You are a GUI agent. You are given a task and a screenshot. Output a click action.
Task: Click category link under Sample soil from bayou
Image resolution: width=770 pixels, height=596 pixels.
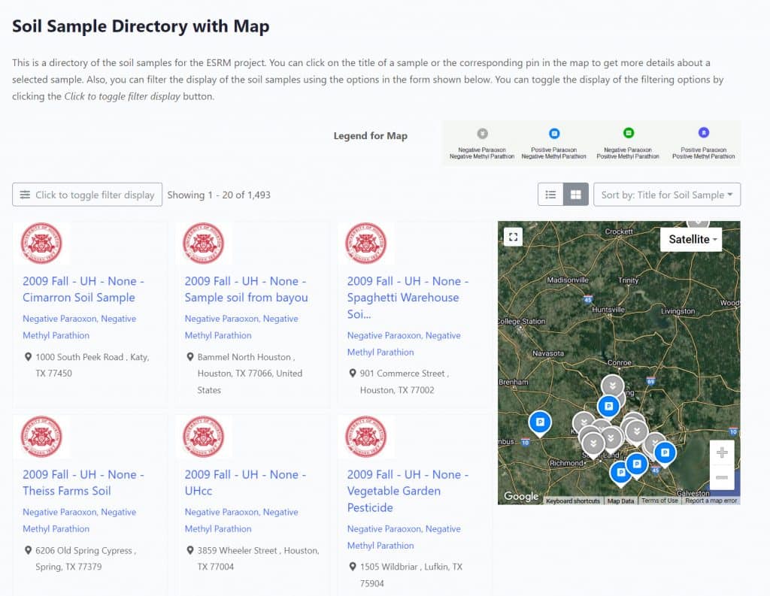click(x=241, y=327)
